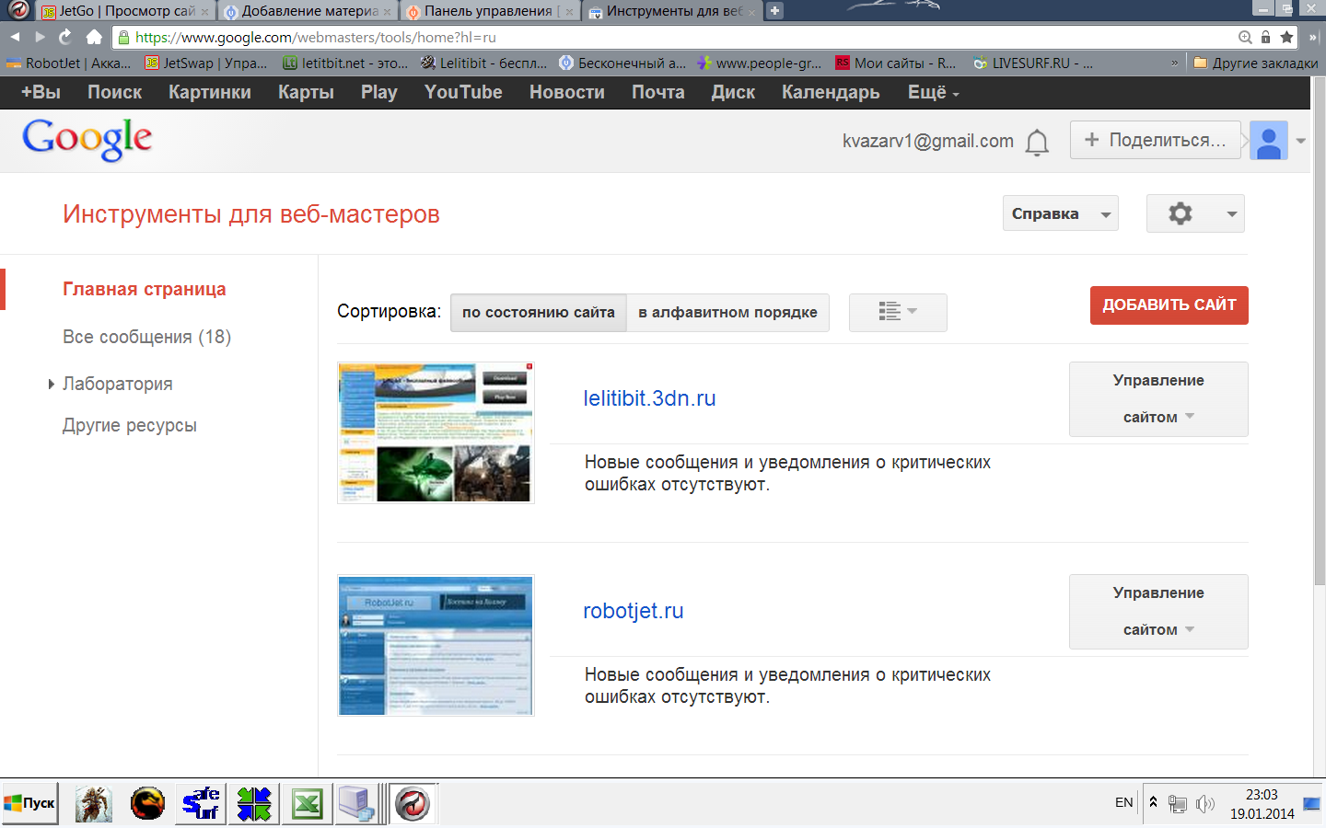Open the 'Другие закладки' bookmarks folder
Screen dimensions: 1326x828
pos(1255,63)
